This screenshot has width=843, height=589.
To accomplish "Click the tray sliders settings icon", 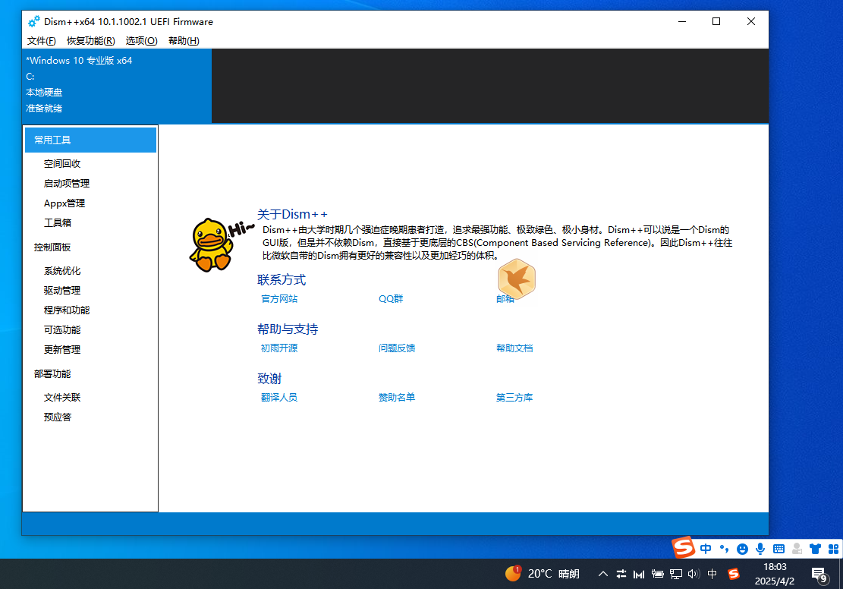I will pyautogui.click(x=621, y=574).
